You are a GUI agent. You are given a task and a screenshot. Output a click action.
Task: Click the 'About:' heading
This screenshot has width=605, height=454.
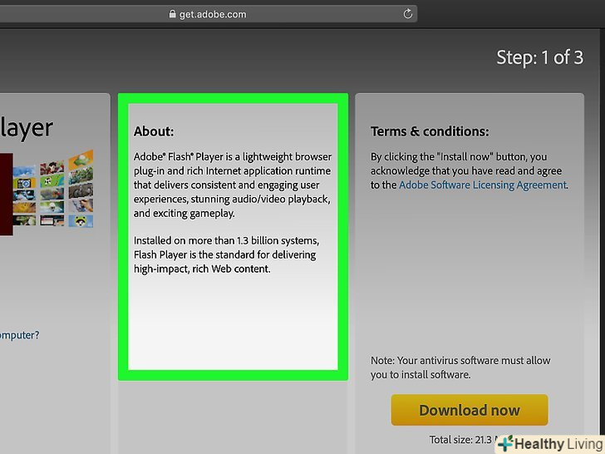pos(154,131)
